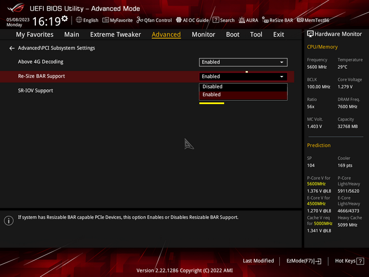Click the ReSize BAR icon
369x277 pixels.
point(265,20)
